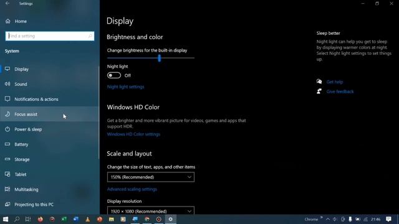Click the Tablet icon in the sidebar
The width and height of the screenshot is (399, 224).
pos(7,174)
